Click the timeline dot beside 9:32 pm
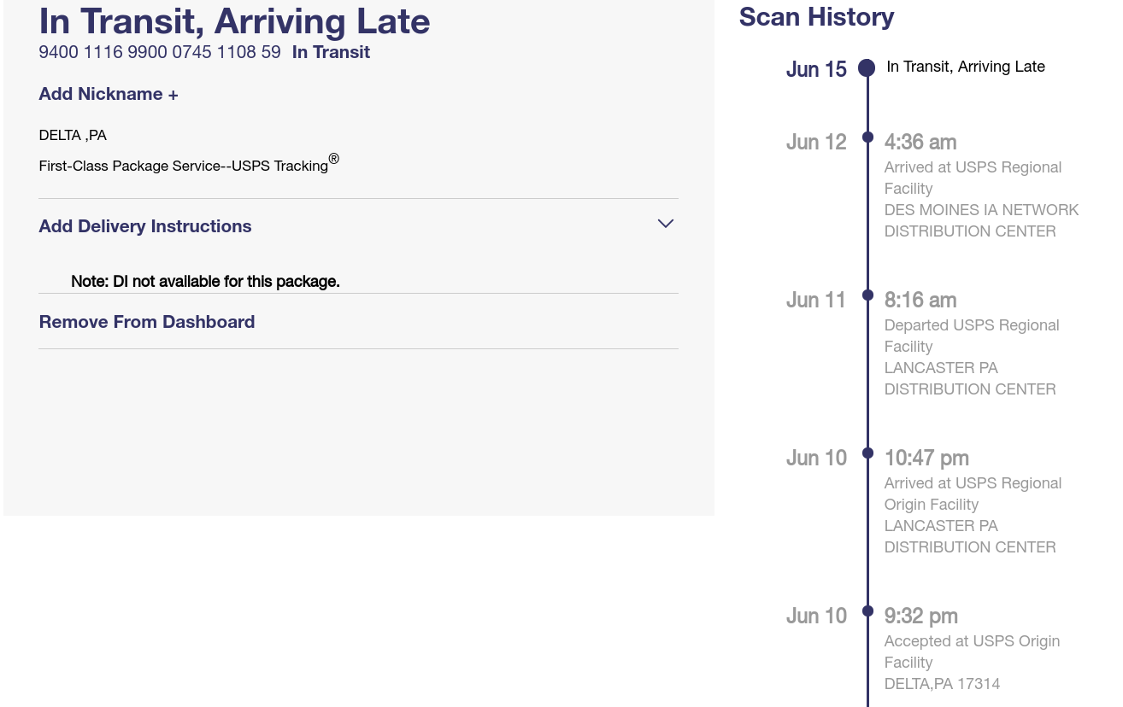This screenshot has height=707, width=1123. tap(867, 611)
